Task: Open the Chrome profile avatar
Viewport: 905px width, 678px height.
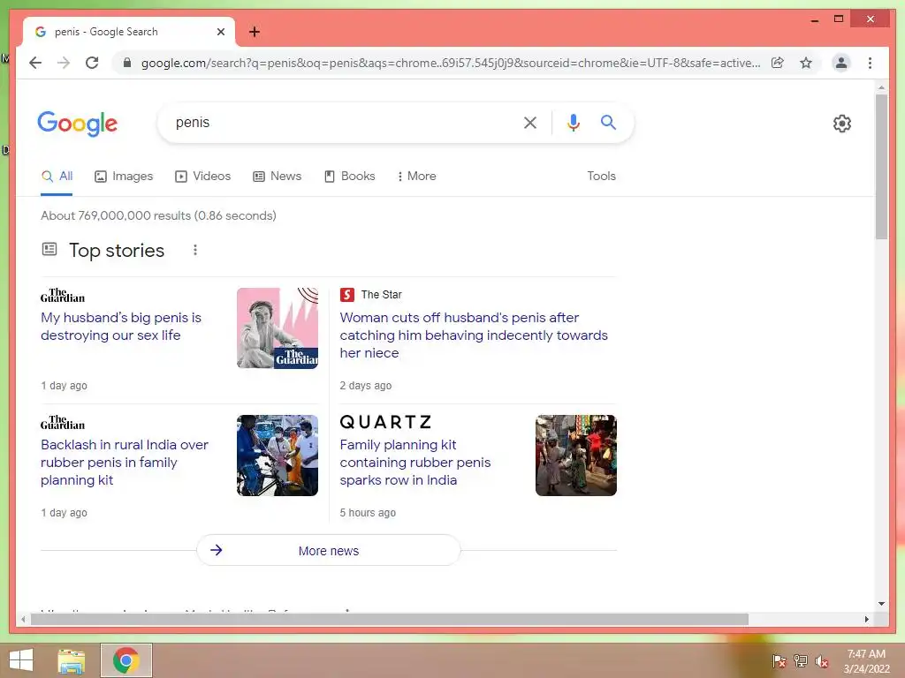Action: [841, 63]
